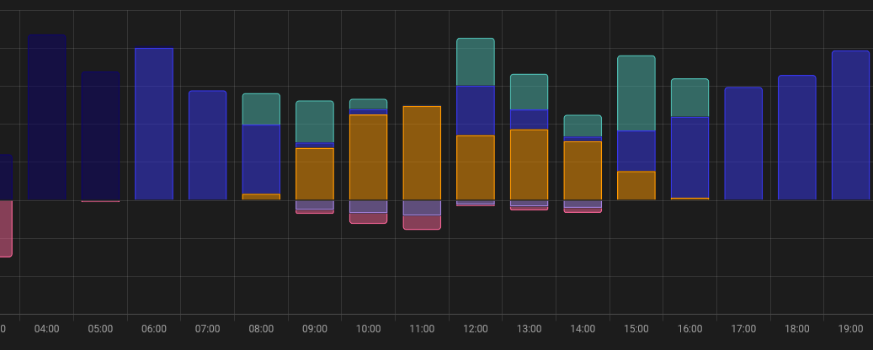
Task: Select the blue segment of the 12:00 bar
Action: 476,110
